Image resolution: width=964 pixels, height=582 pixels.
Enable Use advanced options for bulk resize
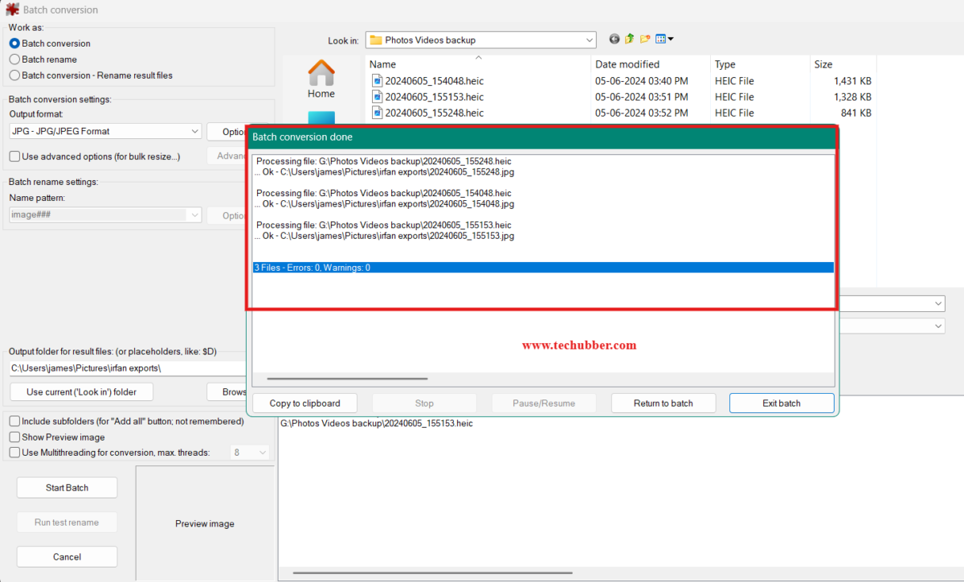pos(14,156)
